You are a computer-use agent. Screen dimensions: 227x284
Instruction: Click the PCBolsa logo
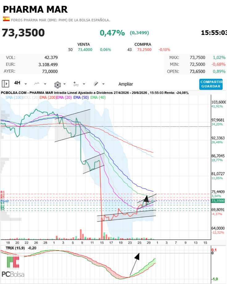[13, 266]
